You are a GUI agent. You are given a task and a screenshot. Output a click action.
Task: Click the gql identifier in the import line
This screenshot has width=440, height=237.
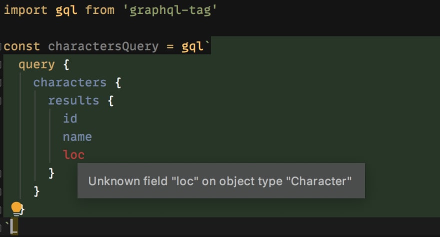point(66,10)
